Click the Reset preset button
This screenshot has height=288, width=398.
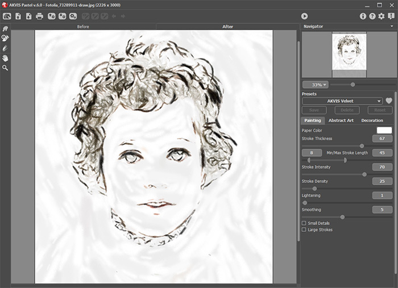click(380, 110)
